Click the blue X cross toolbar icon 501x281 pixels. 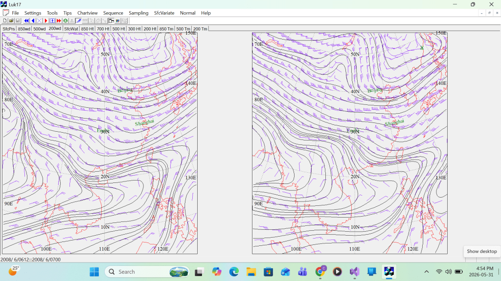coord(39,20)
